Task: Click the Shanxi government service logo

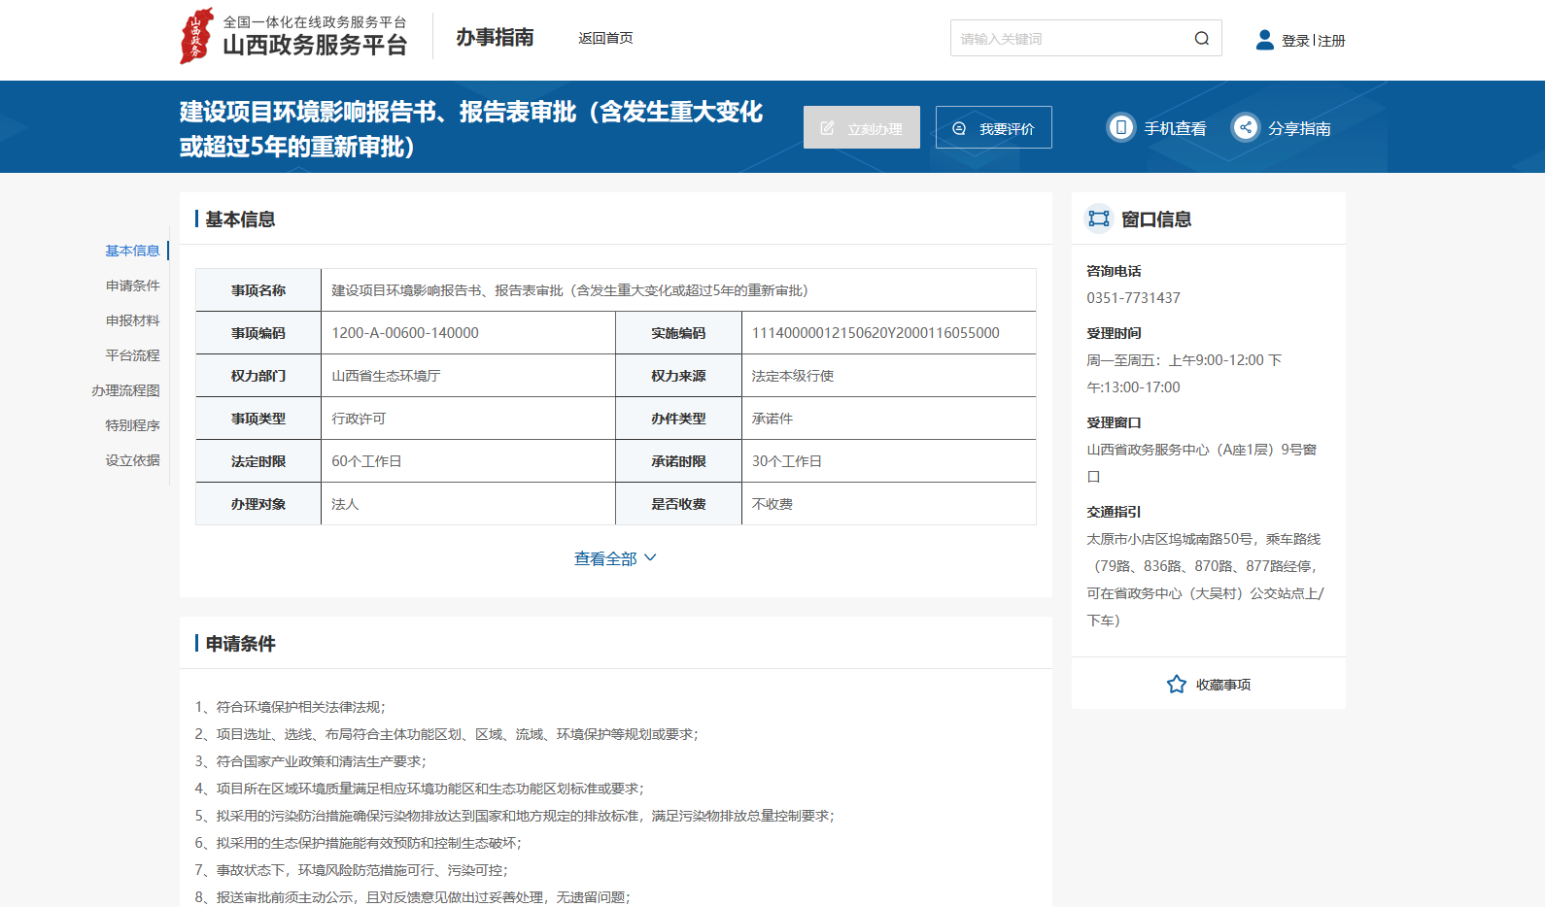Action: click(197, 37)
